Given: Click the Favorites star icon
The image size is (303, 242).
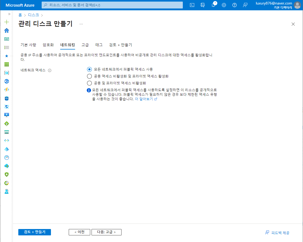Looking at the screenshot, I should point(7,56).
